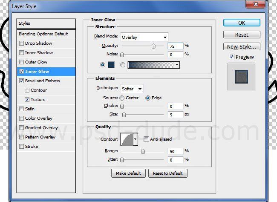Select the solid color radio button
Image resolution: width=277 pixels, height=202 pixels.
point(102,65)
